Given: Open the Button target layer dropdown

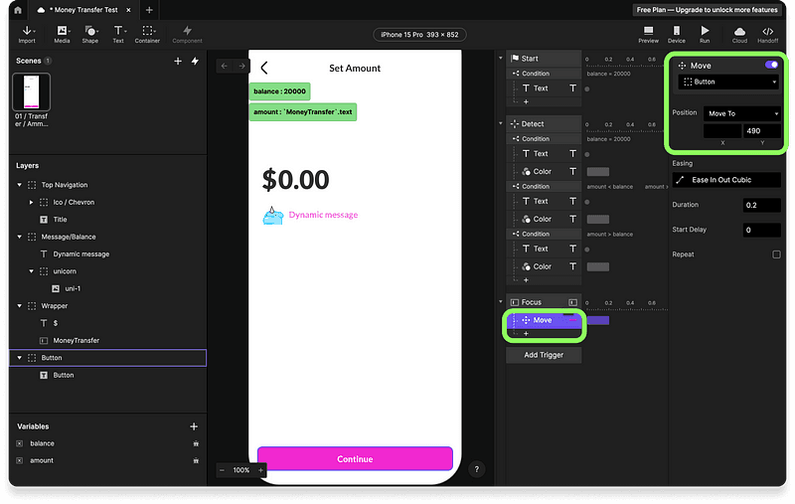Looking at the screenshot, I should [x=728, y=82].
